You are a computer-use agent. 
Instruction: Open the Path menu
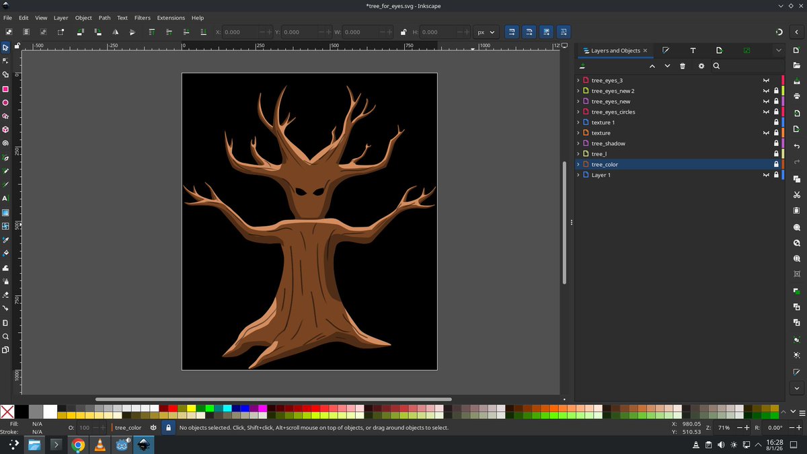pos(104,17)
